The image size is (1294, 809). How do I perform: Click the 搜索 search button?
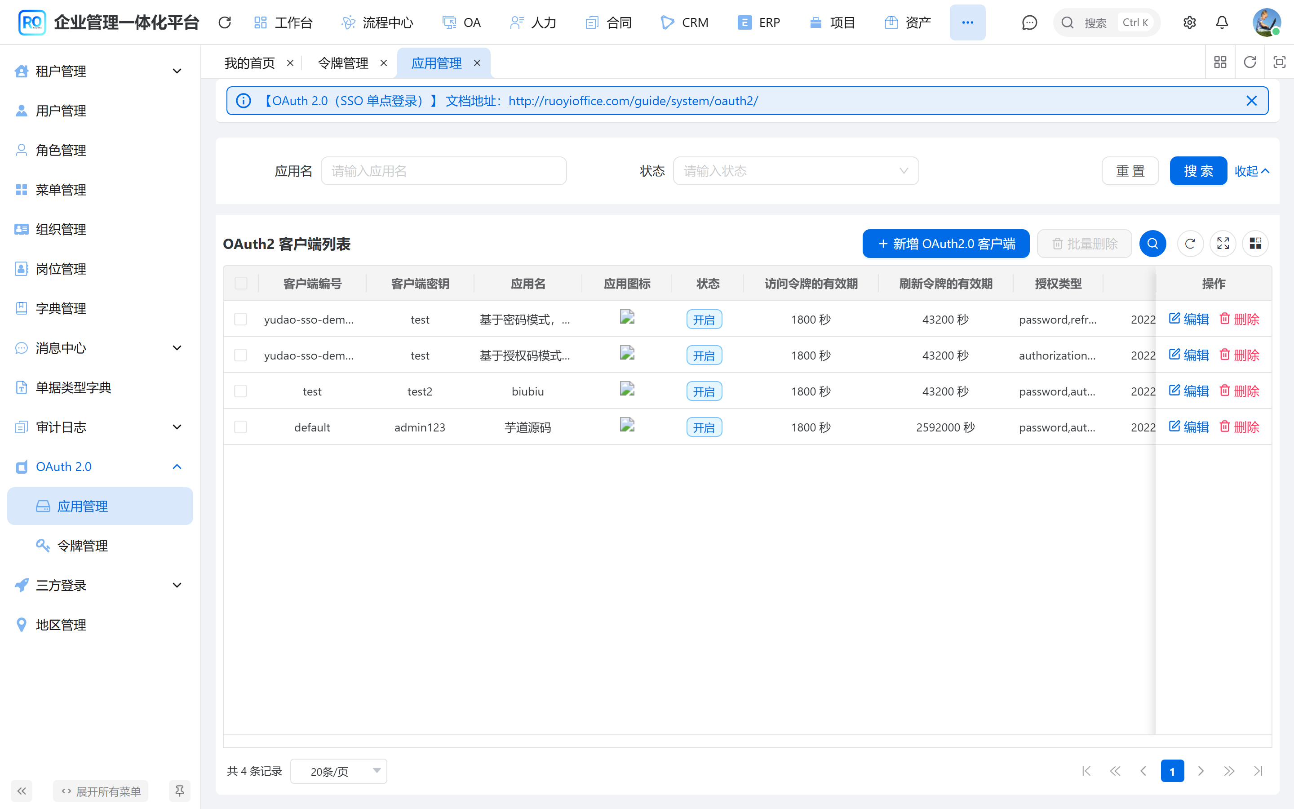click(x=1198, y=171)
